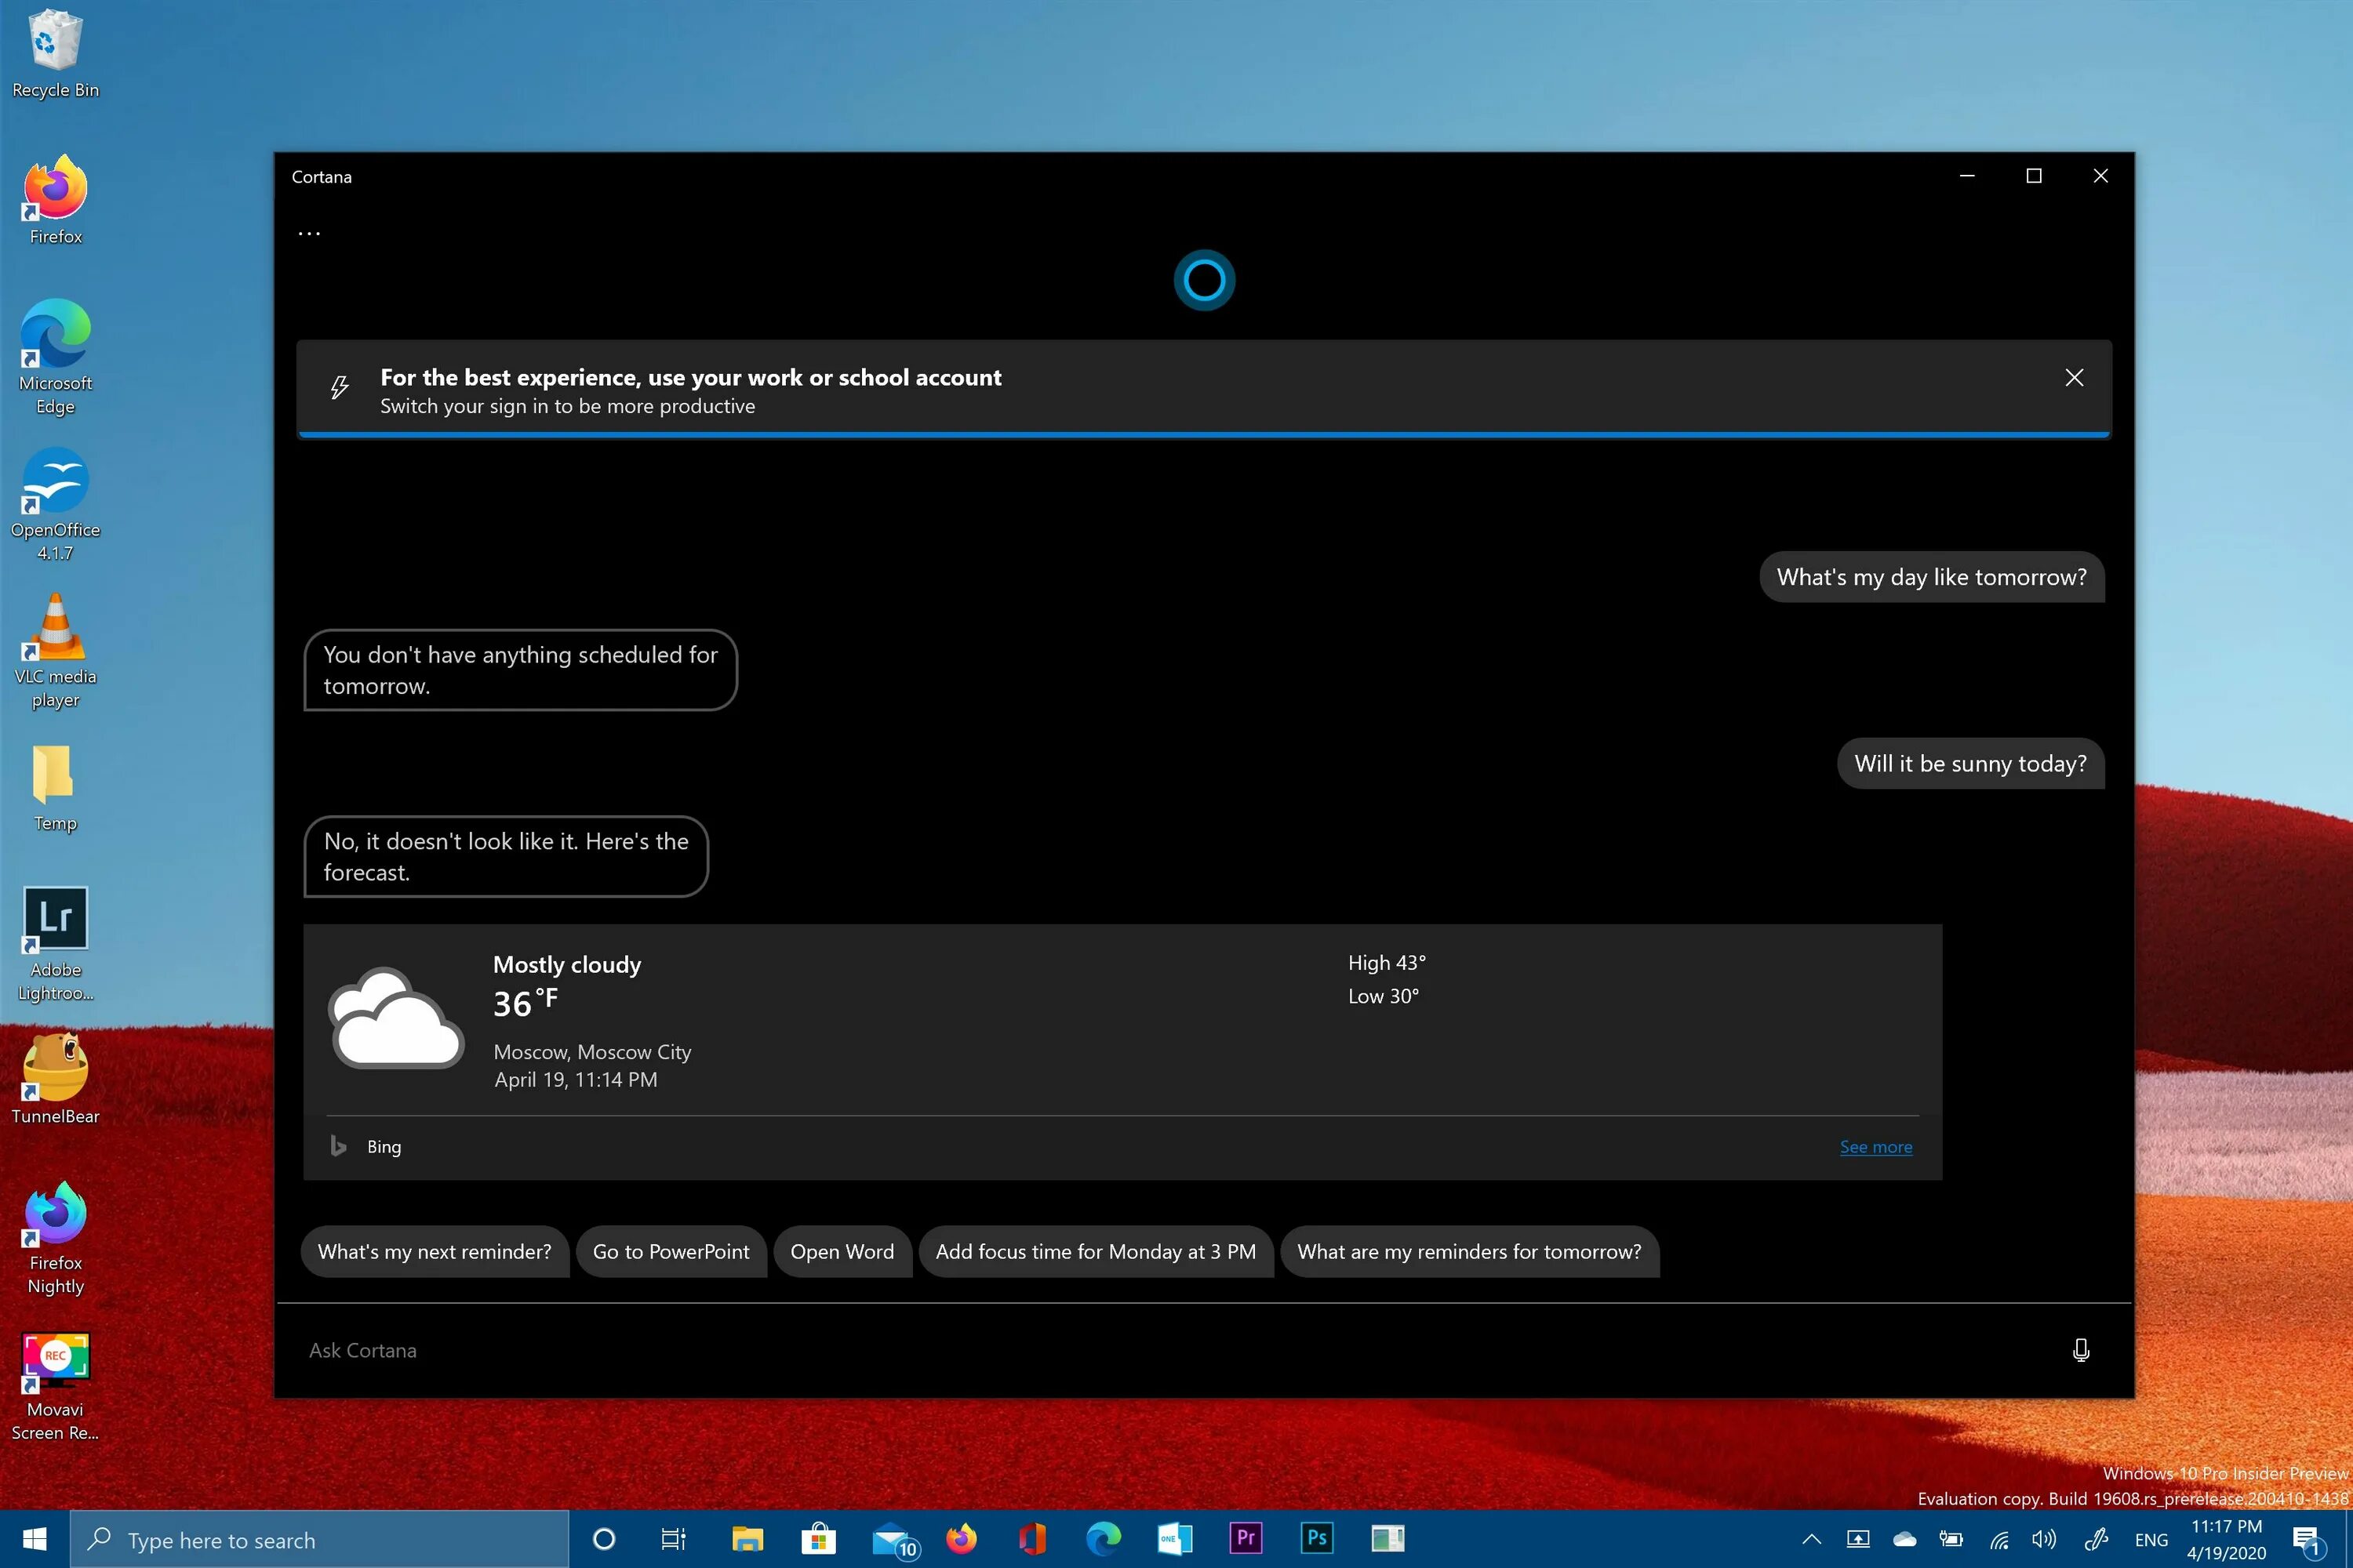Expand hidden system tray icons chevron

click(1811, 1540)
